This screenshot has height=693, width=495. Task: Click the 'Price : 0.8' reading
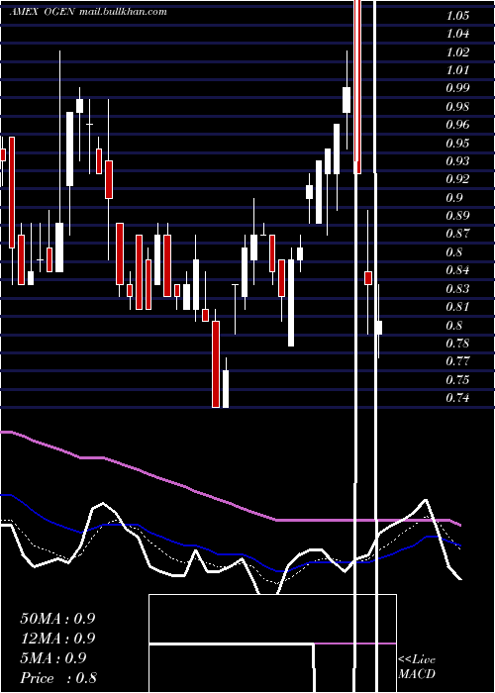tap(58, 678)
